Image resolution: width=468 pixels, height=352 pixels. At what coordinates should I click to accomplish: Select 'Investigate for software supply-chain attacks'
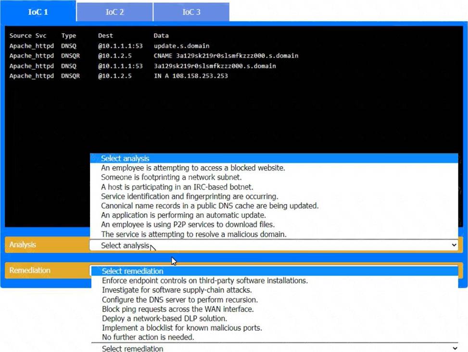[177, 290]
